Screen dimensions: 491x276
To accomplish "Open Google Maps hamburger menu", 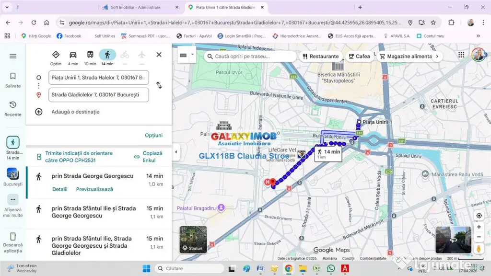I will click(x=13, y=56).
